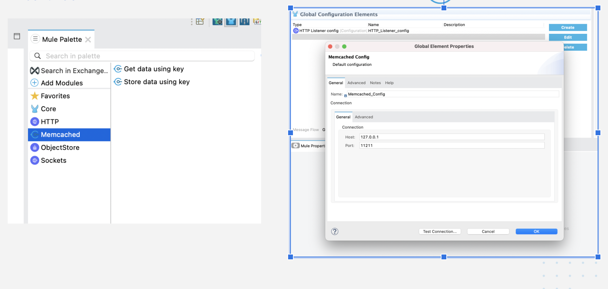Select the HTTP_Listener_config name cell
The image size is (608, 289).
[x=389, y=31]
